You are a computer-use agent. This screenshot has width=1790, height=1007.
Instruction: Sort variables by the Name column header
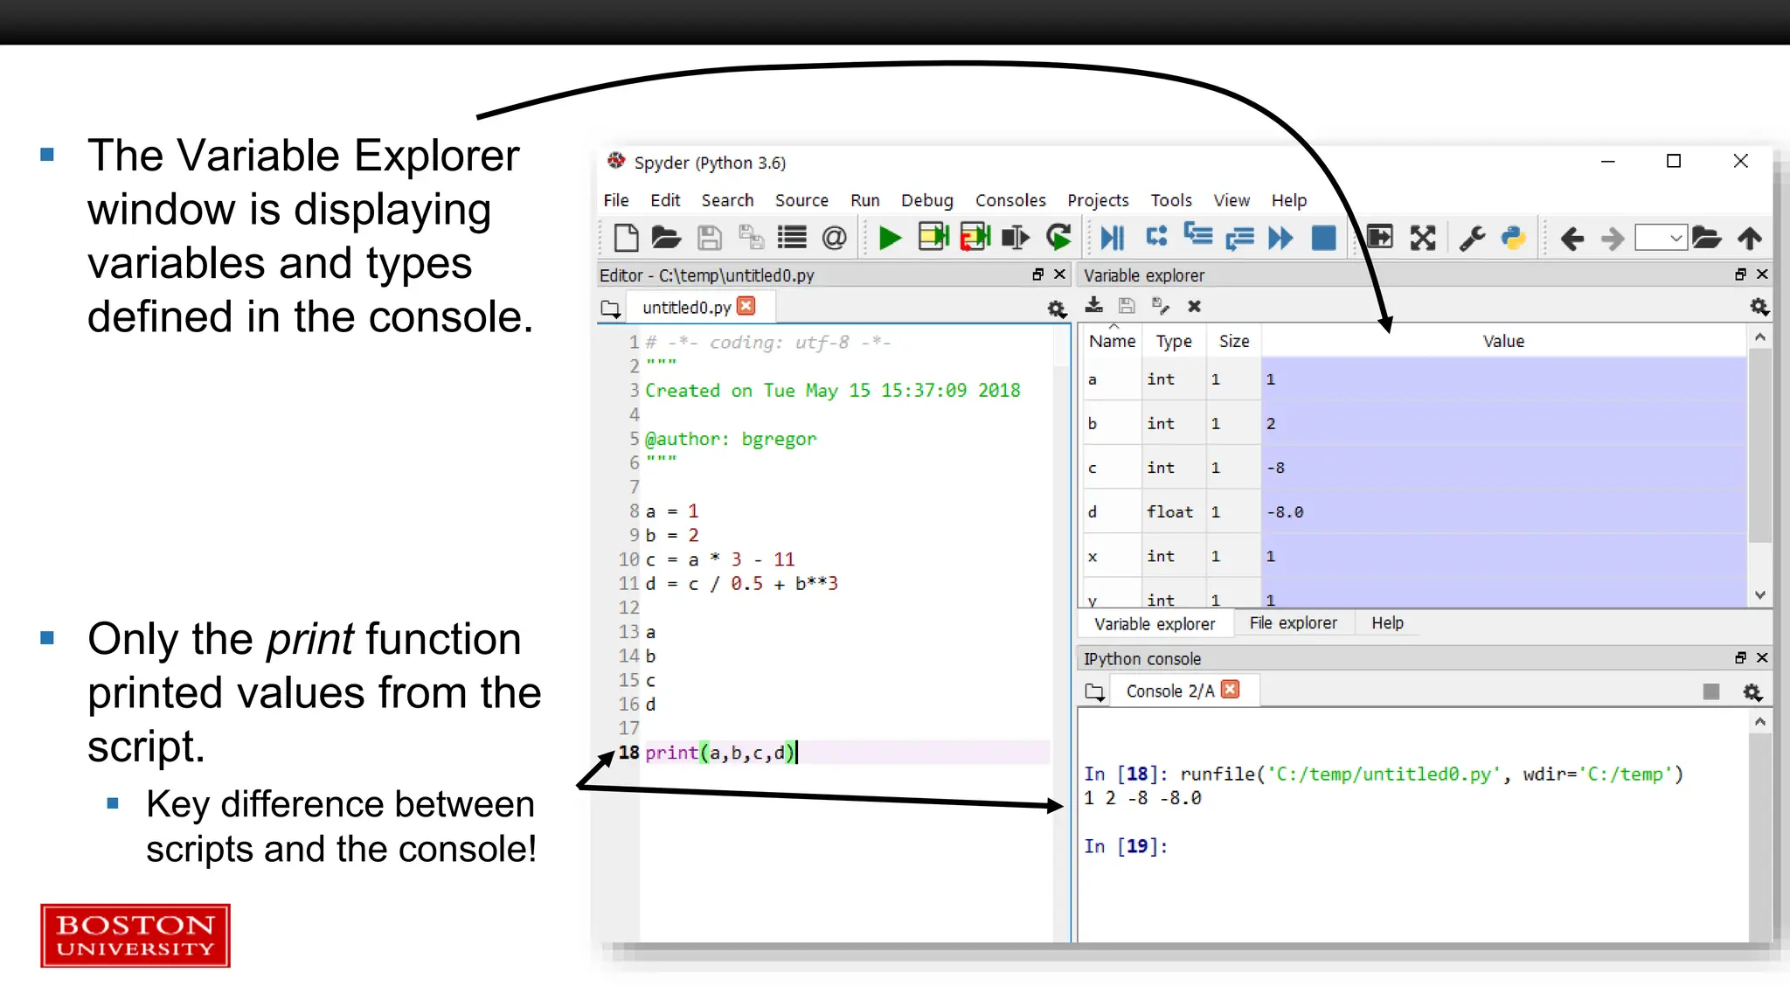coord(1112,341)
